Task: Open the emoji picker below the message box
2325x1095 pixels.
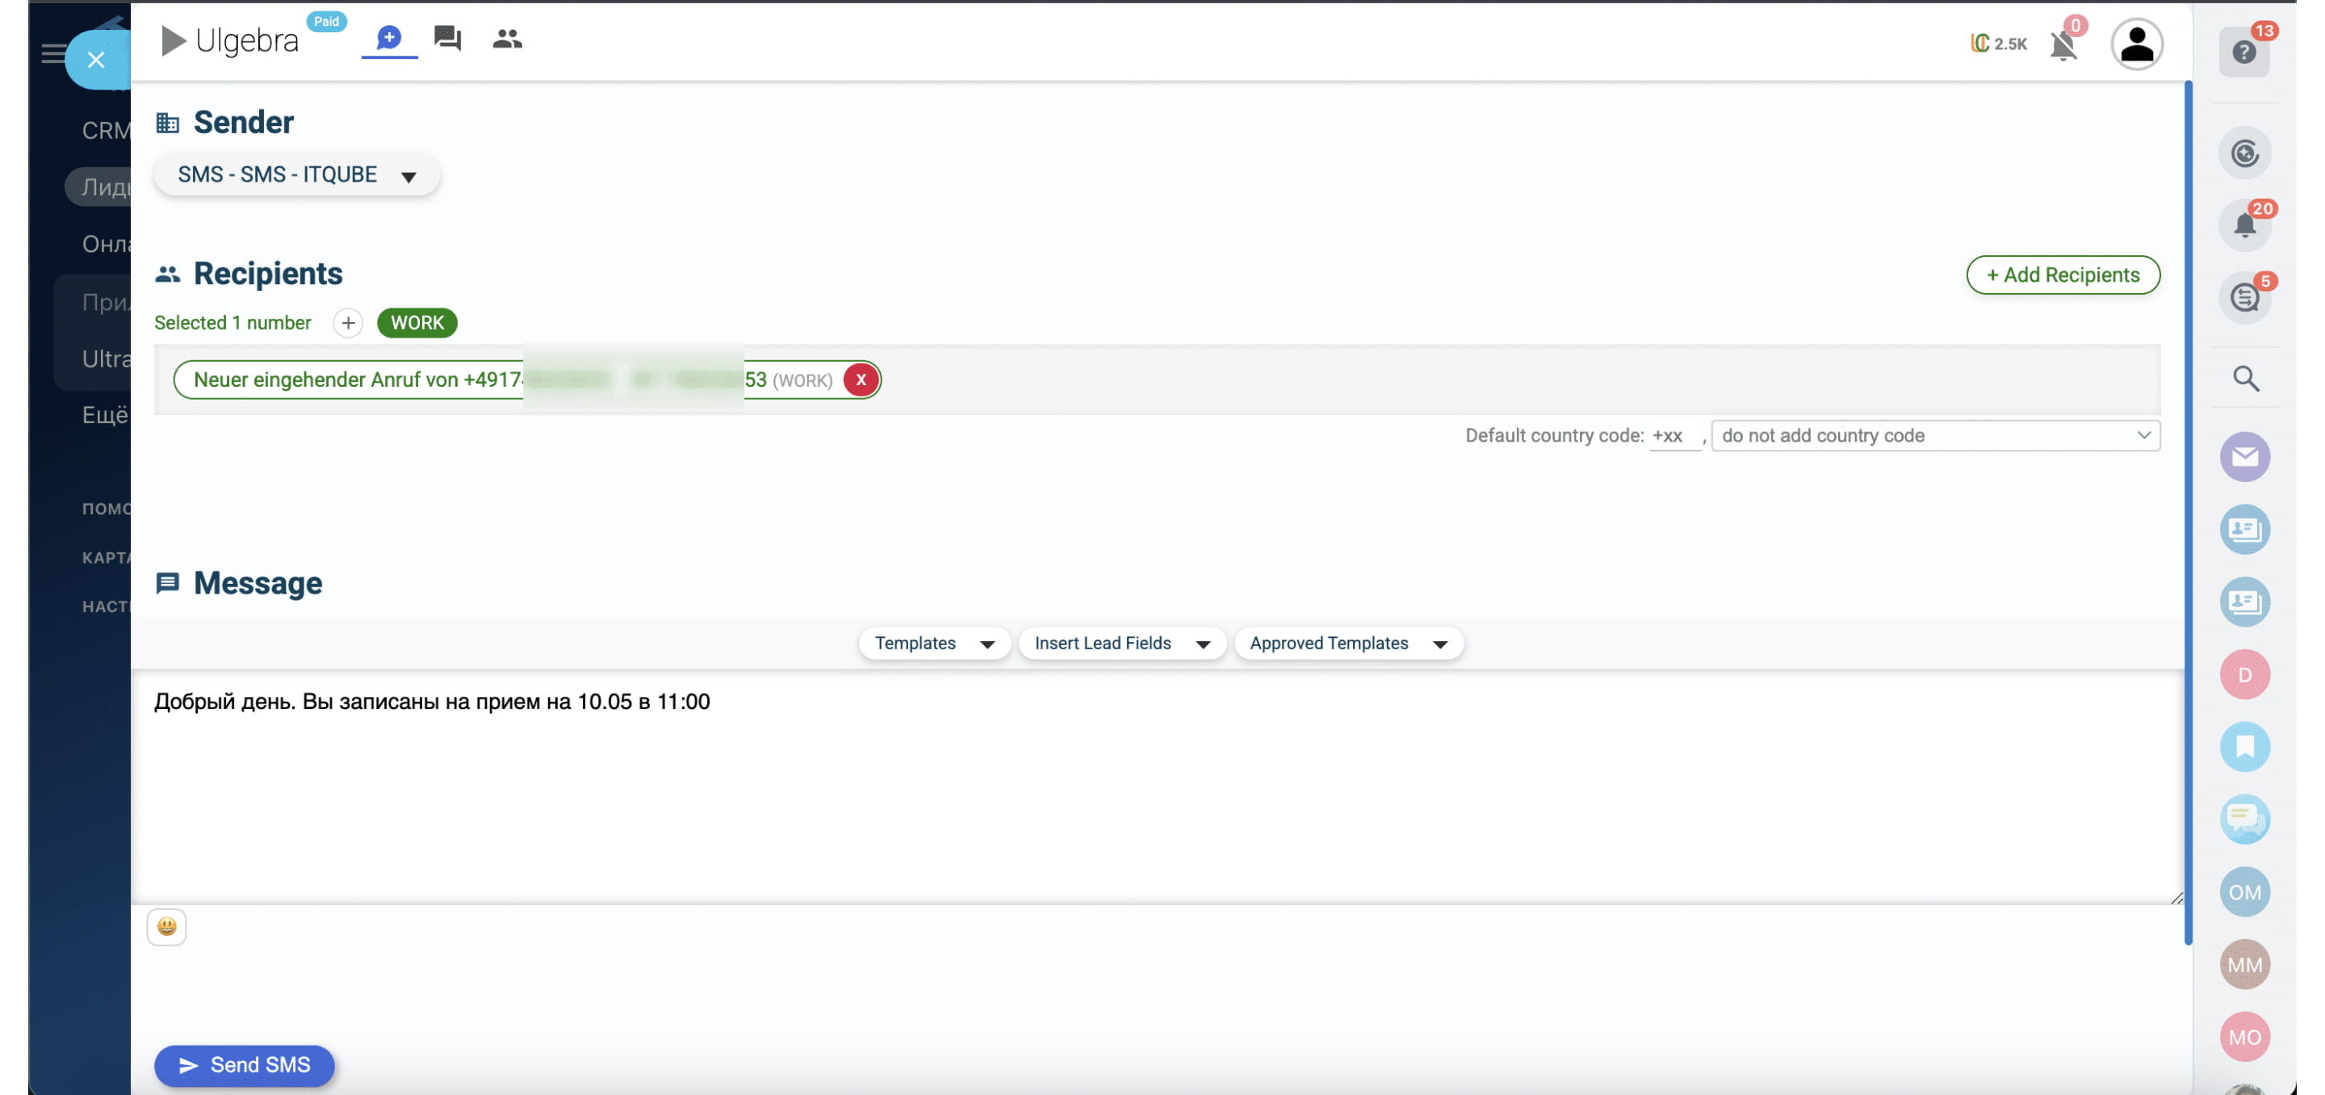Action: 166,926
